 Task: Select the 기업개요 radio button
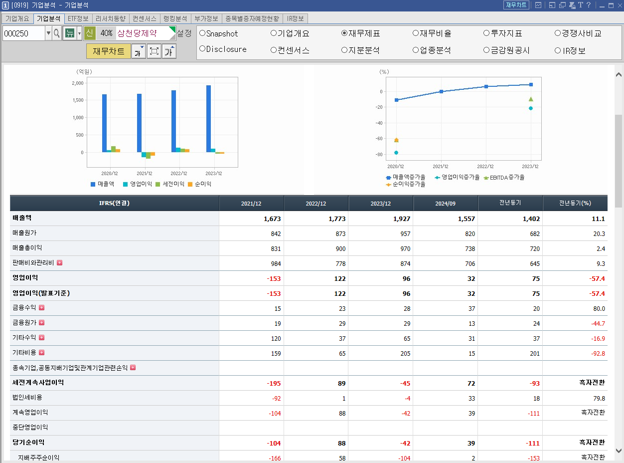(274, 33)
